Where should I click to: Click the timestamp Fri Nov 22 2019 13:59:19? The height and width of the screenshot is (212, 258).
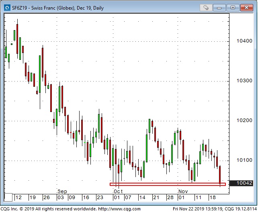coord(198,209)
